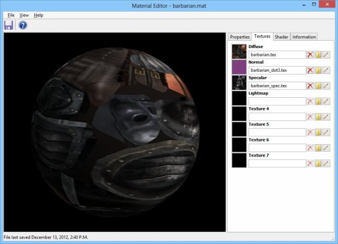Viewport: 338px width, 244px height.
Task: Remove the Diffuse texture with red X
Action: point(311,55)
